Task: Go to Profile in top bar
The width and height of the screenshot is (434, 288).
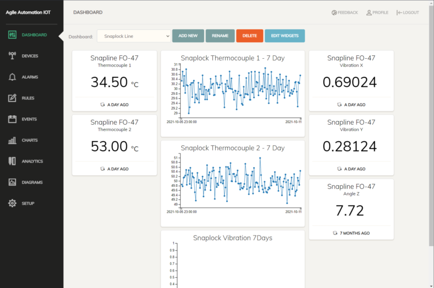Action: pos(377,12)
